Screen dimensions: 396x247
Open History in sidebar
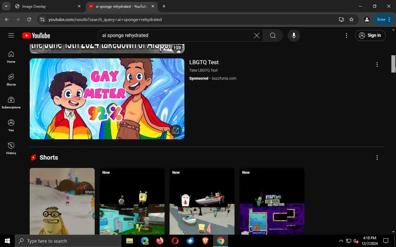(x=11, y=149)
